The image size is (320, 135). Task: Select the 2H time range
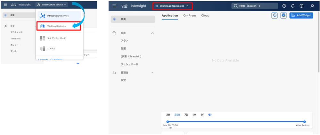[168, 115]
